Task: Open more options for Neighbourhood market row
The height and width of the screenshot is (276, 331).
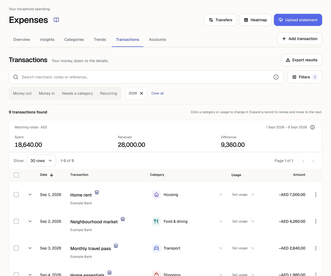Action: 316,221
